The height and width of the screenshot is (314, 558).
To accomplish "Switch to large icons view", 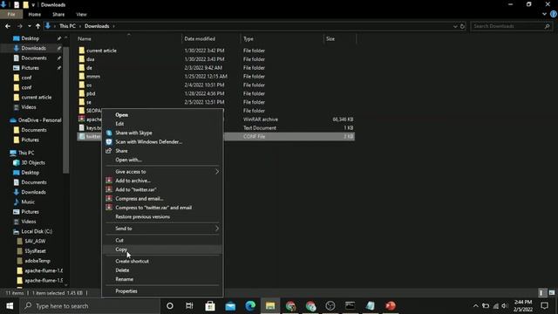I will coord(552,293).
